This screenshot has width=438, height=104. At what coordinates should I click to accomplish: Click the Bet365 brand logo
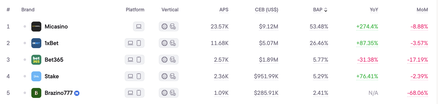[36, 60]
